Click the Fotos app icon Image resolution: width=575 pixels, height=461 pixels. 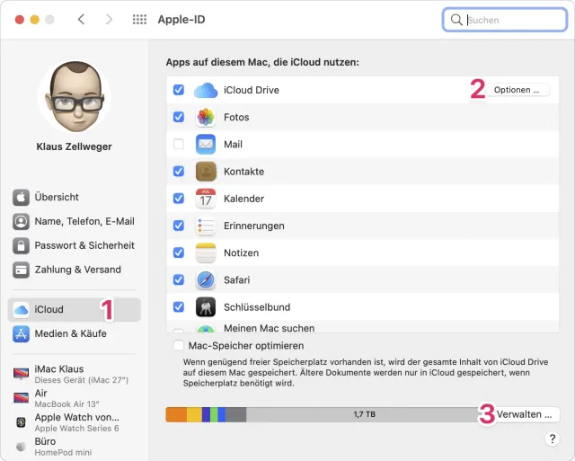[206, 117]
